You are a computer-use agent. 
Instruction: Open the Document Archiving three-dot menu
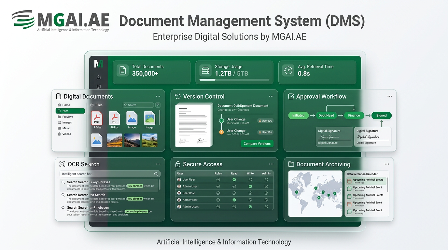pyautogui.click(x=387, y=164)
